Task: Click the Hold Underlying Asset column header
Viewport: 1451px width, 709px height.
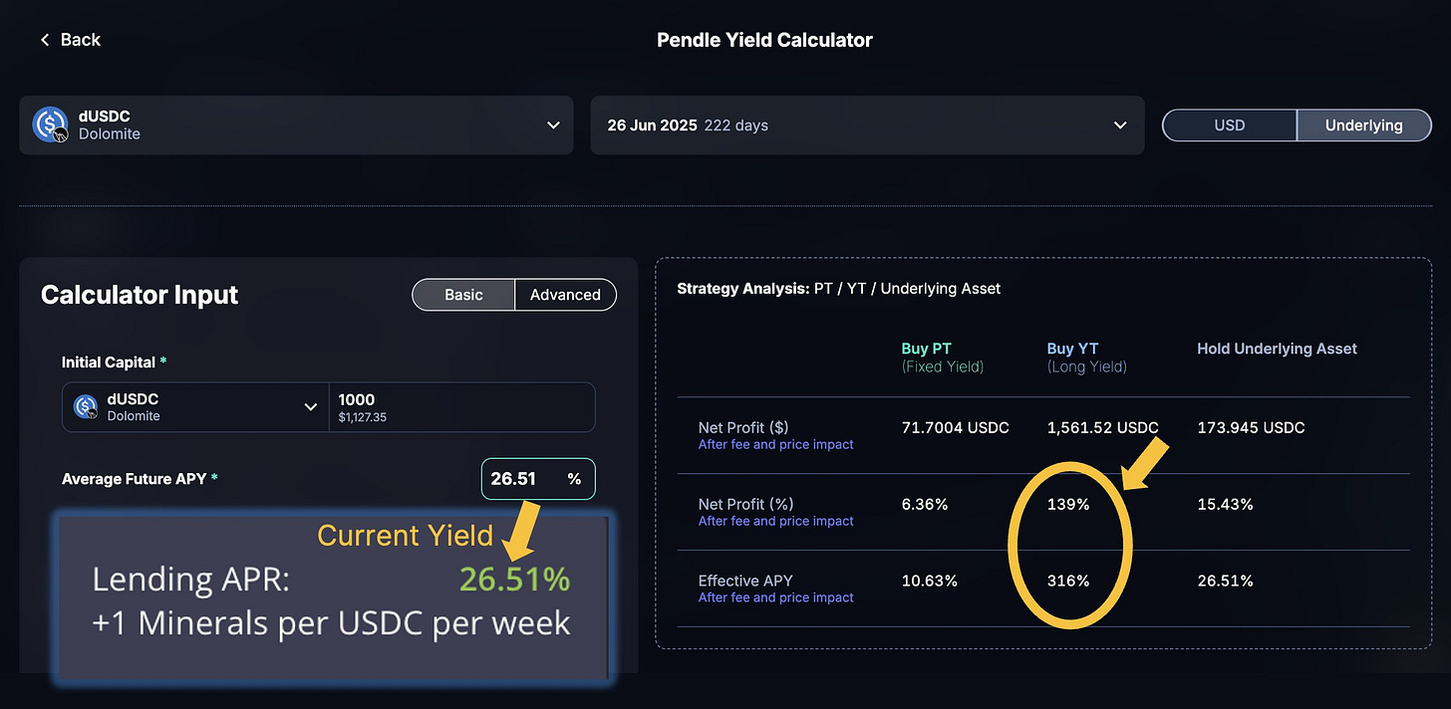Action: (x=1277, y=349)
